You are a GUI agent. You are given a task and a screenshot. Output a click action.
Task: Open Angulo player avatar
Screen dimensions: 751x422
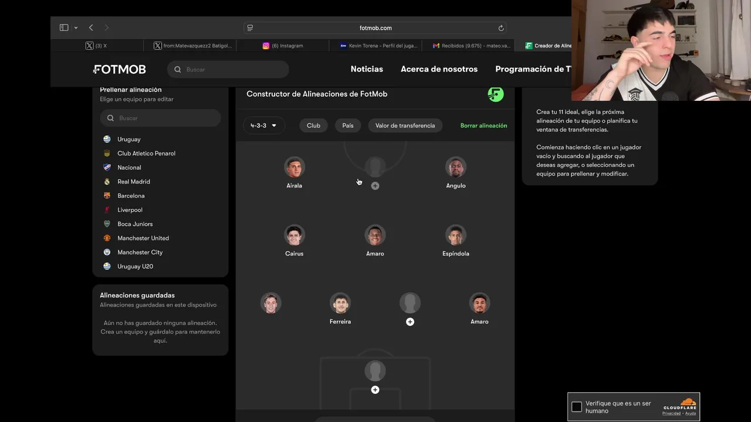(456, 167)
